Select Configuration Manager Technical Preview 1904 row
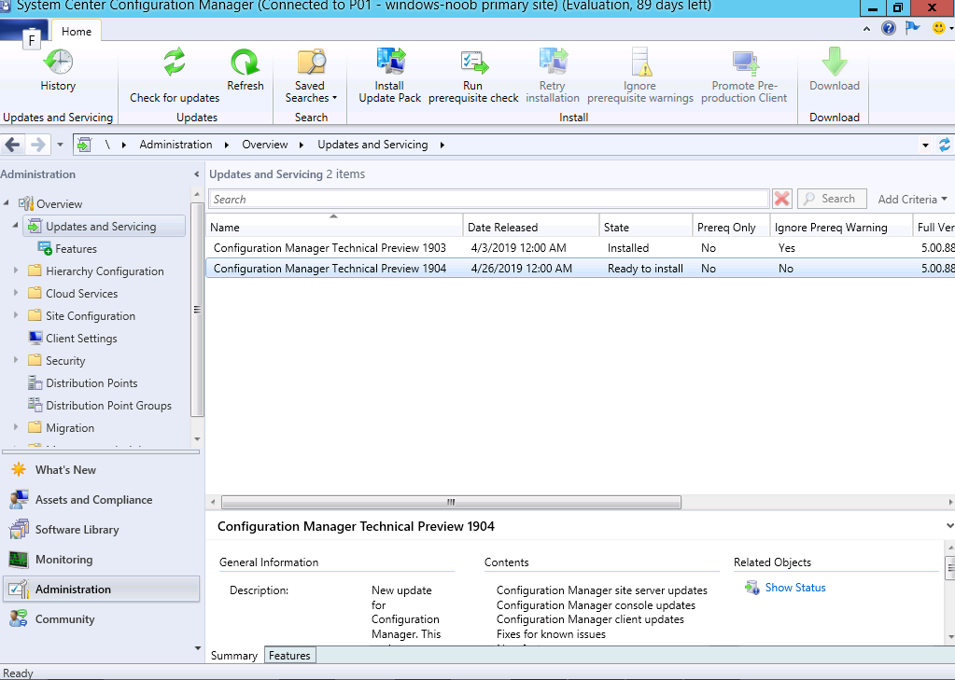Viewport: 955px width, 680px height. [581, 269]
